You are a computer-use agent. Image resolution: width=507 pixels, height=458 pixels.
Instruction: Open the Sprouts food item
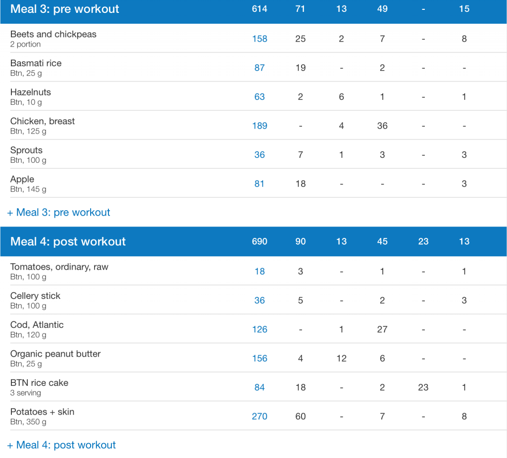pos(26,150)
